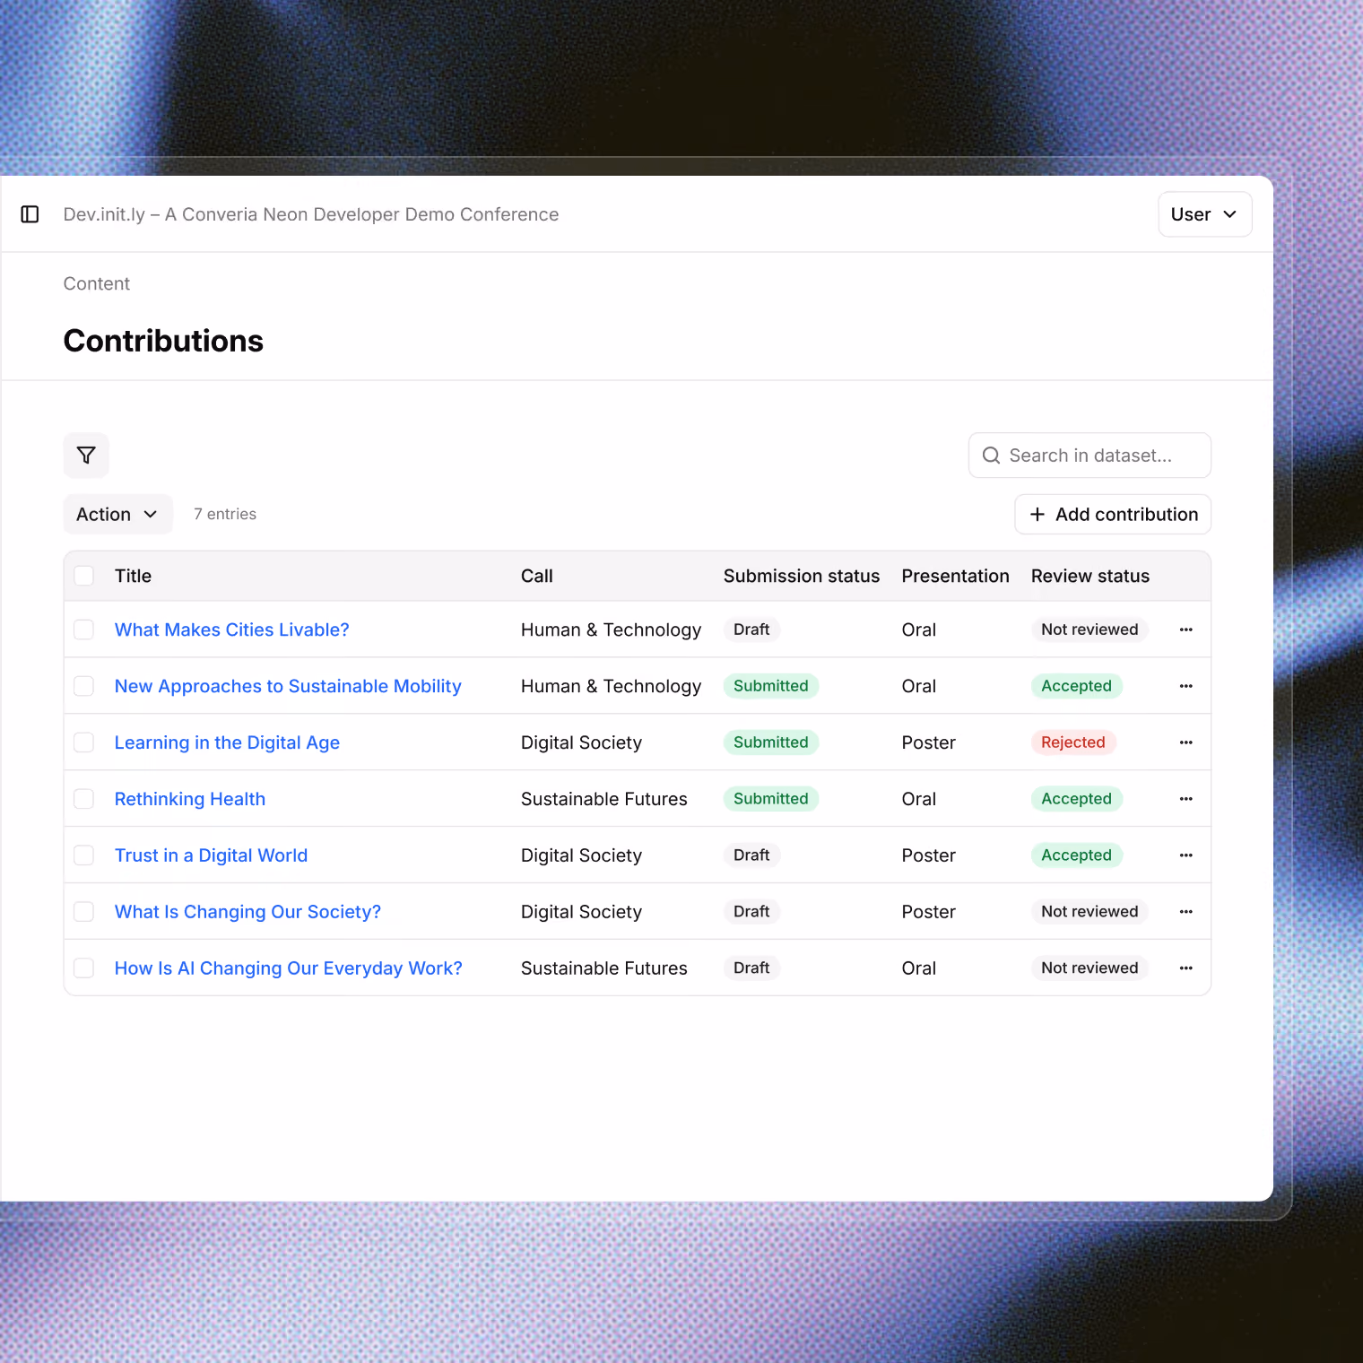The height and width of the screenshot is (1363, 1363).
Task: Check the Rethinking Health row
Action: point(84,799)
